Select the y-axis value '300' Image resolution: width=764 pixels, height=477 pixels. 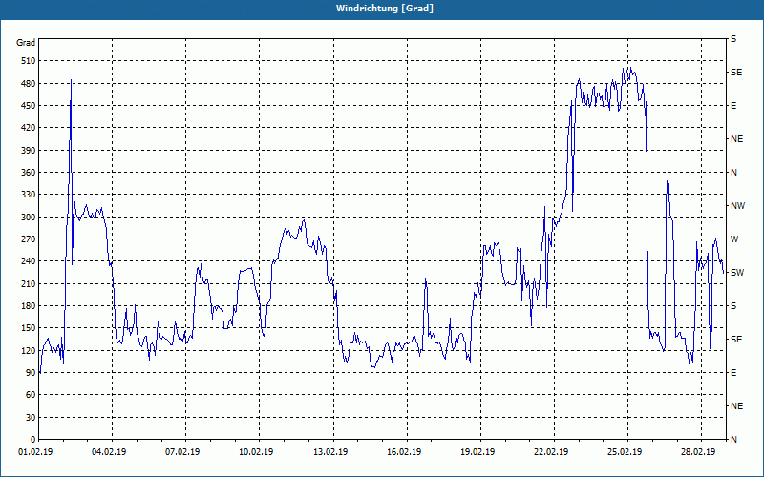tap(29, 218)
